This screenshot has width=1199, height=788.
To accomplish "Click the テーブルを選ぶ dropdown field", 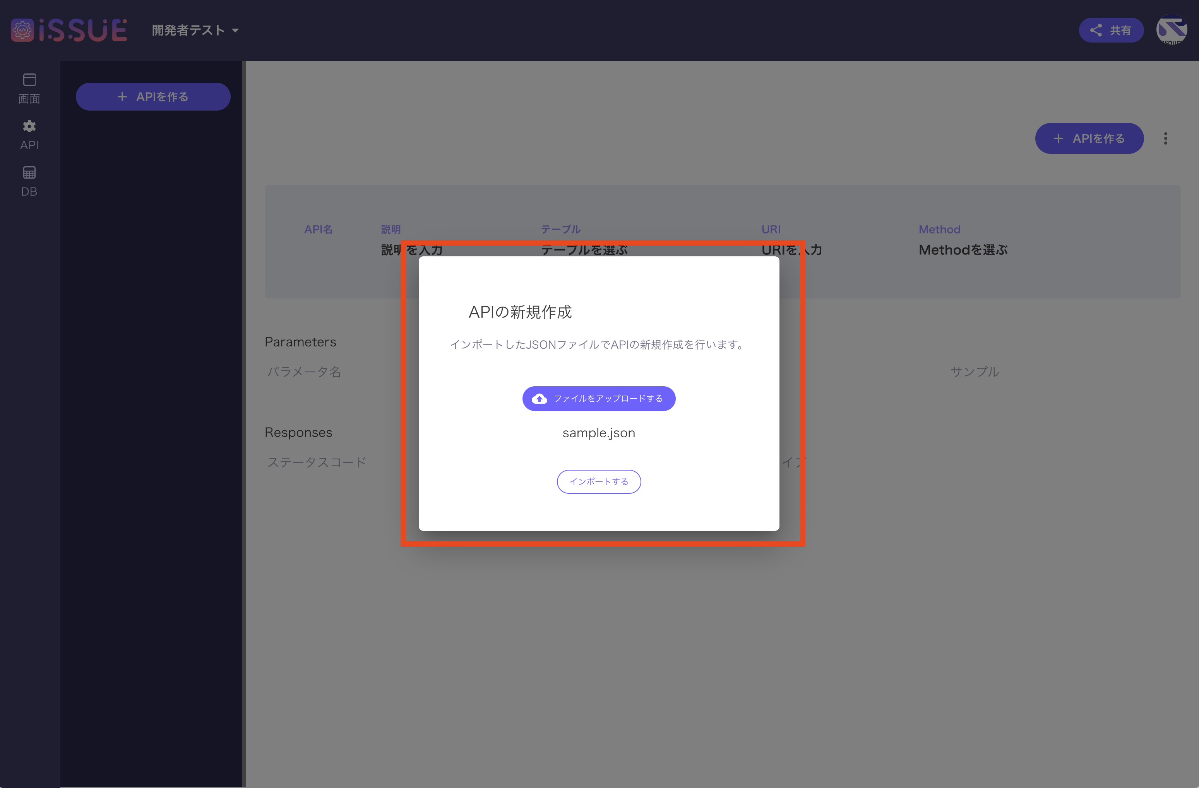I will coord(584,249).
